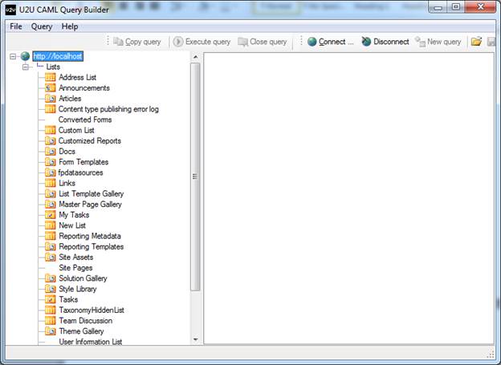Select the Style Library label
Image resolution: width=501 pixels, height=365 pixels.
(78, 289)
